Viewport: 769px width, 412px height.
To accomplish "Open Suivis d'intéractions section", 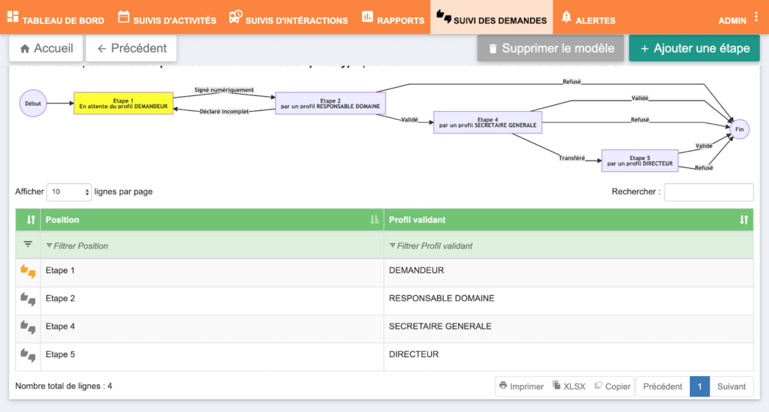I will [288, 18].
